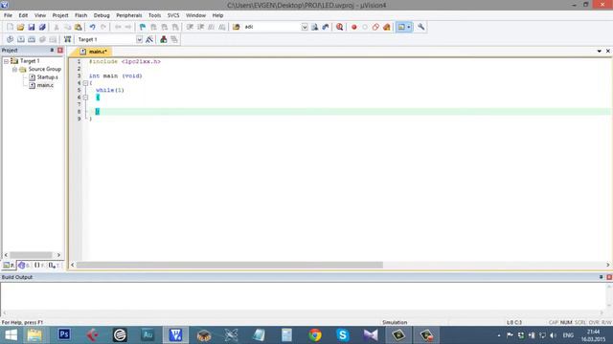Open File Explorer from the taskbar
613x344 pixels.
click(34, 334)
